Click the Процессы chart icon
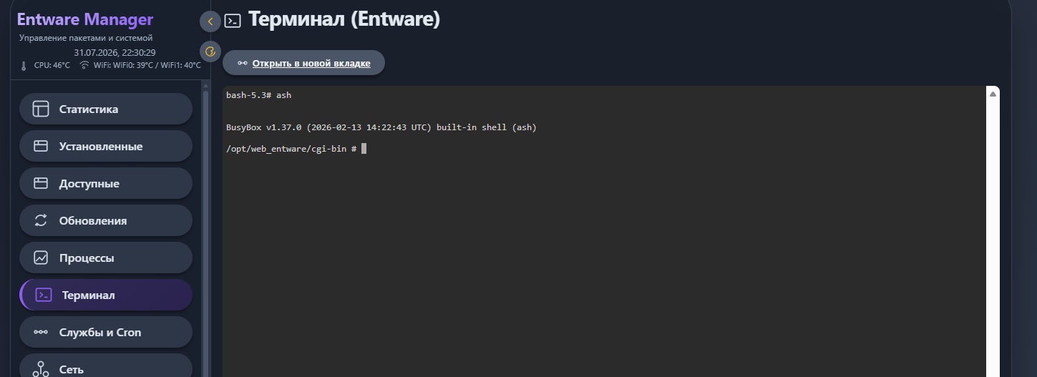The height and width of the screenshot is (377, 1037). (x=41, y=258)
